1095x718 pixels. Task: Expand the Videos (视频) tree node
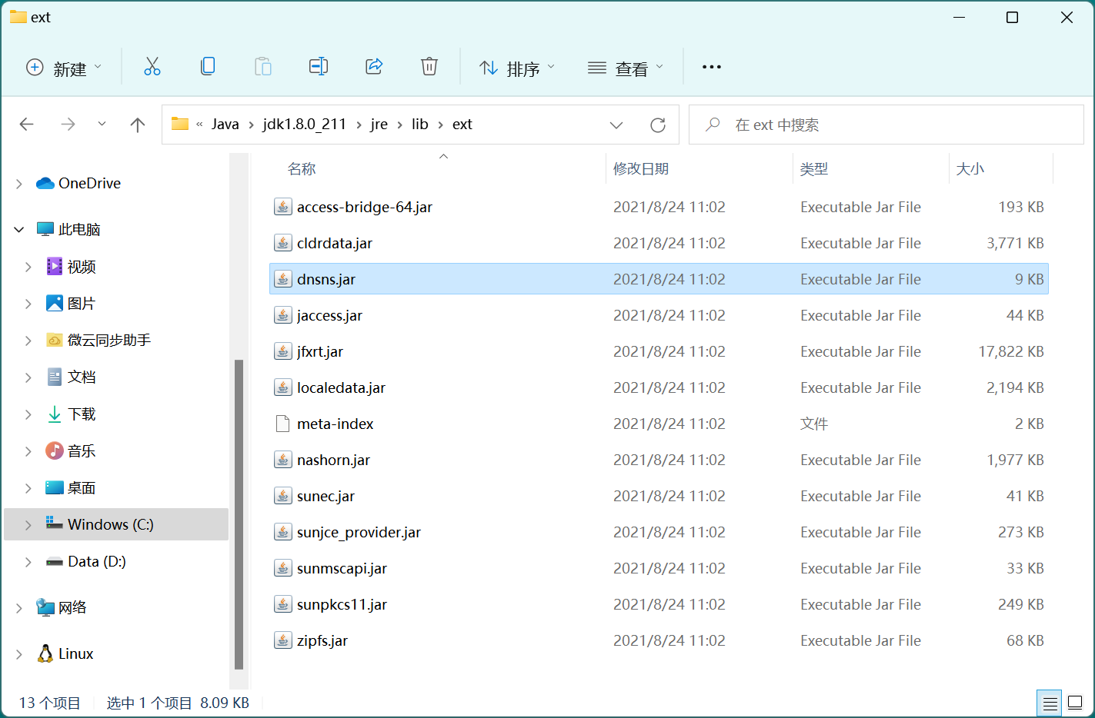click(28, 267)
